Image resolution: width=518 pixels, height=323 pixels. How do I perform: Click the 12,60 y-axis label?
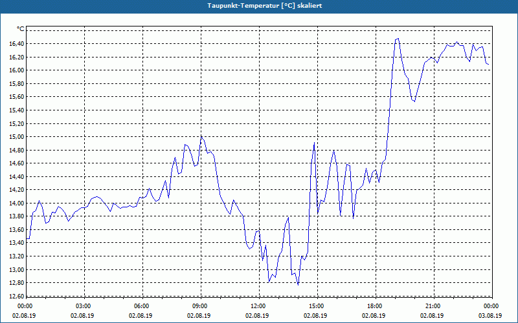pyautogui.click(x=17, y=297)
